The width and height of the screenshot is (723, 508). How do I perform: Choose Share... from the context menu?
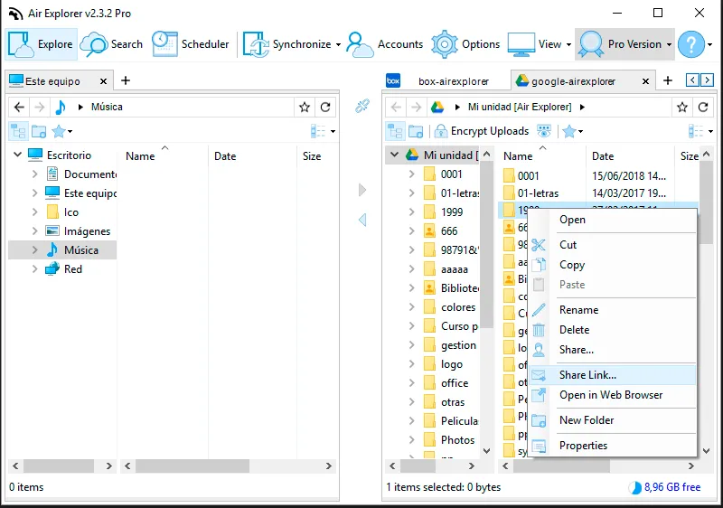pyautogui.click(x=612, y=350)
